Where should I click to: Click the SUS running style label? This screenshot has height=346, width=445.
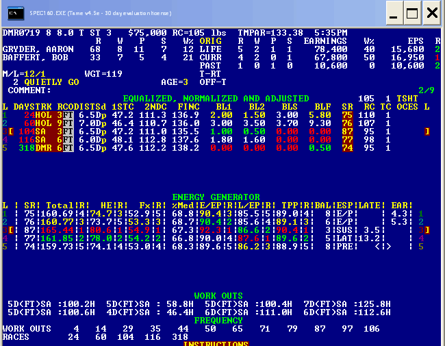point(344,230)
